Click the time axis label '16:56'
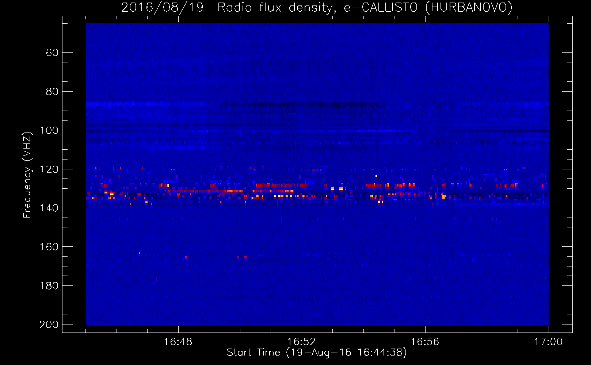Viewport: 591px width, 365px height. tap(425, 342)
